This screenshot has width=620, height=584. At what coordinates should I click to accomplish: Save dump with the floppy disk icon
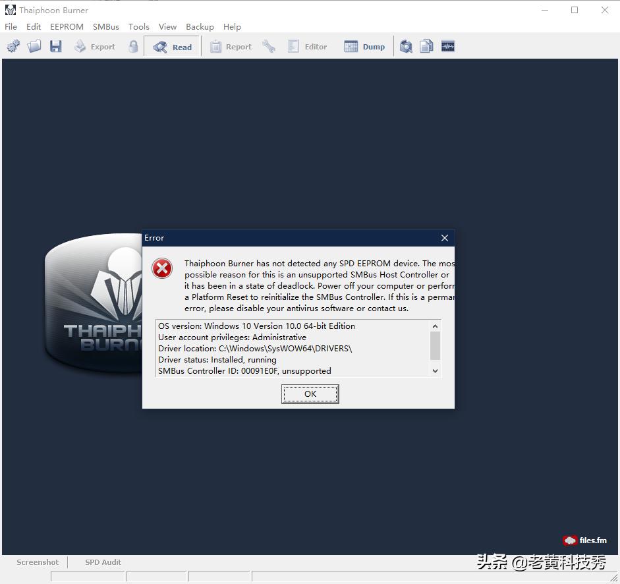click(x=56, y=46)
